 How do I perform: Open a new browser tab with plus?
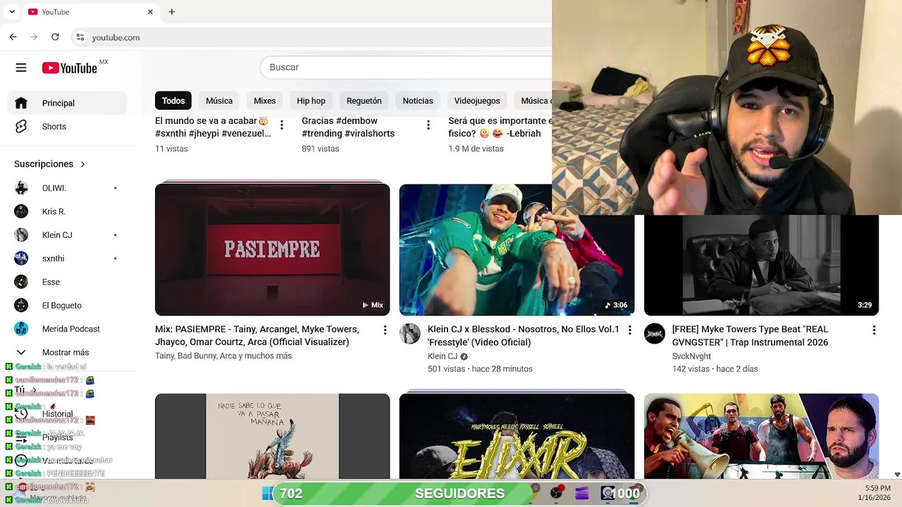point(172,12)
